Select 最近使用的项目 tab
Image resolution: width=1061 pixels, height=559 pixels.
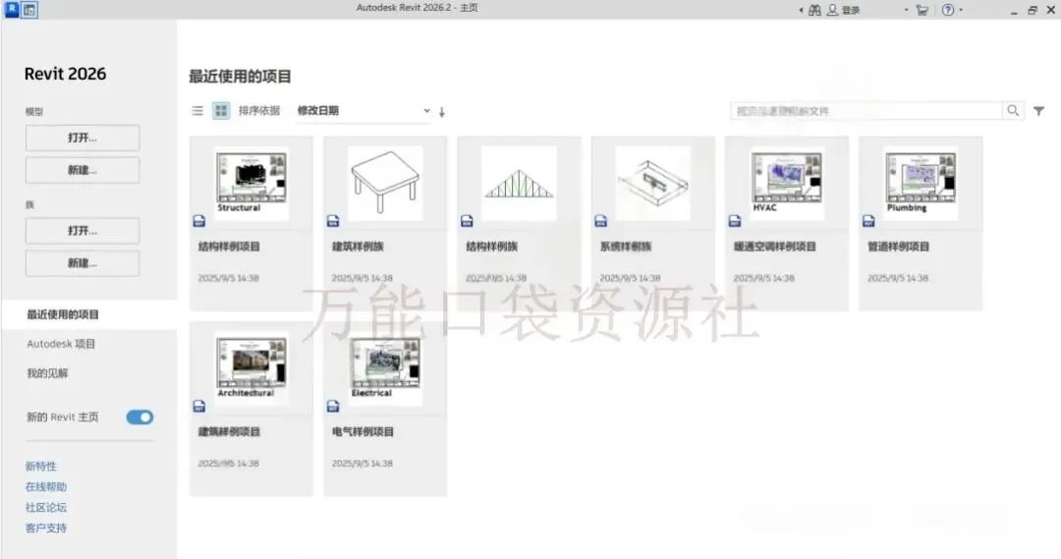[89, 314]
